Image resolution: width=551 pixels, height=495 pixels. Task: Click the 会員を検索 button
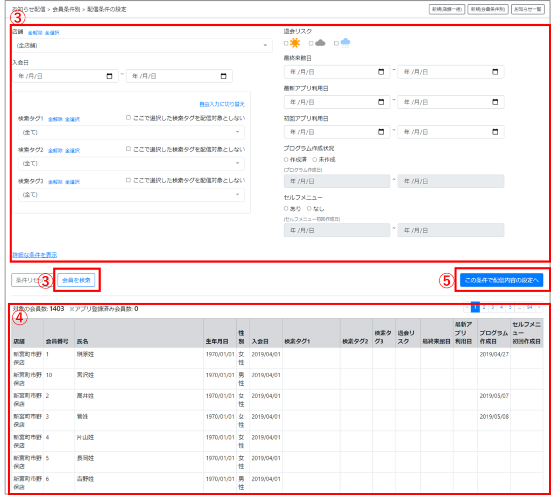(x=77, y=280)
